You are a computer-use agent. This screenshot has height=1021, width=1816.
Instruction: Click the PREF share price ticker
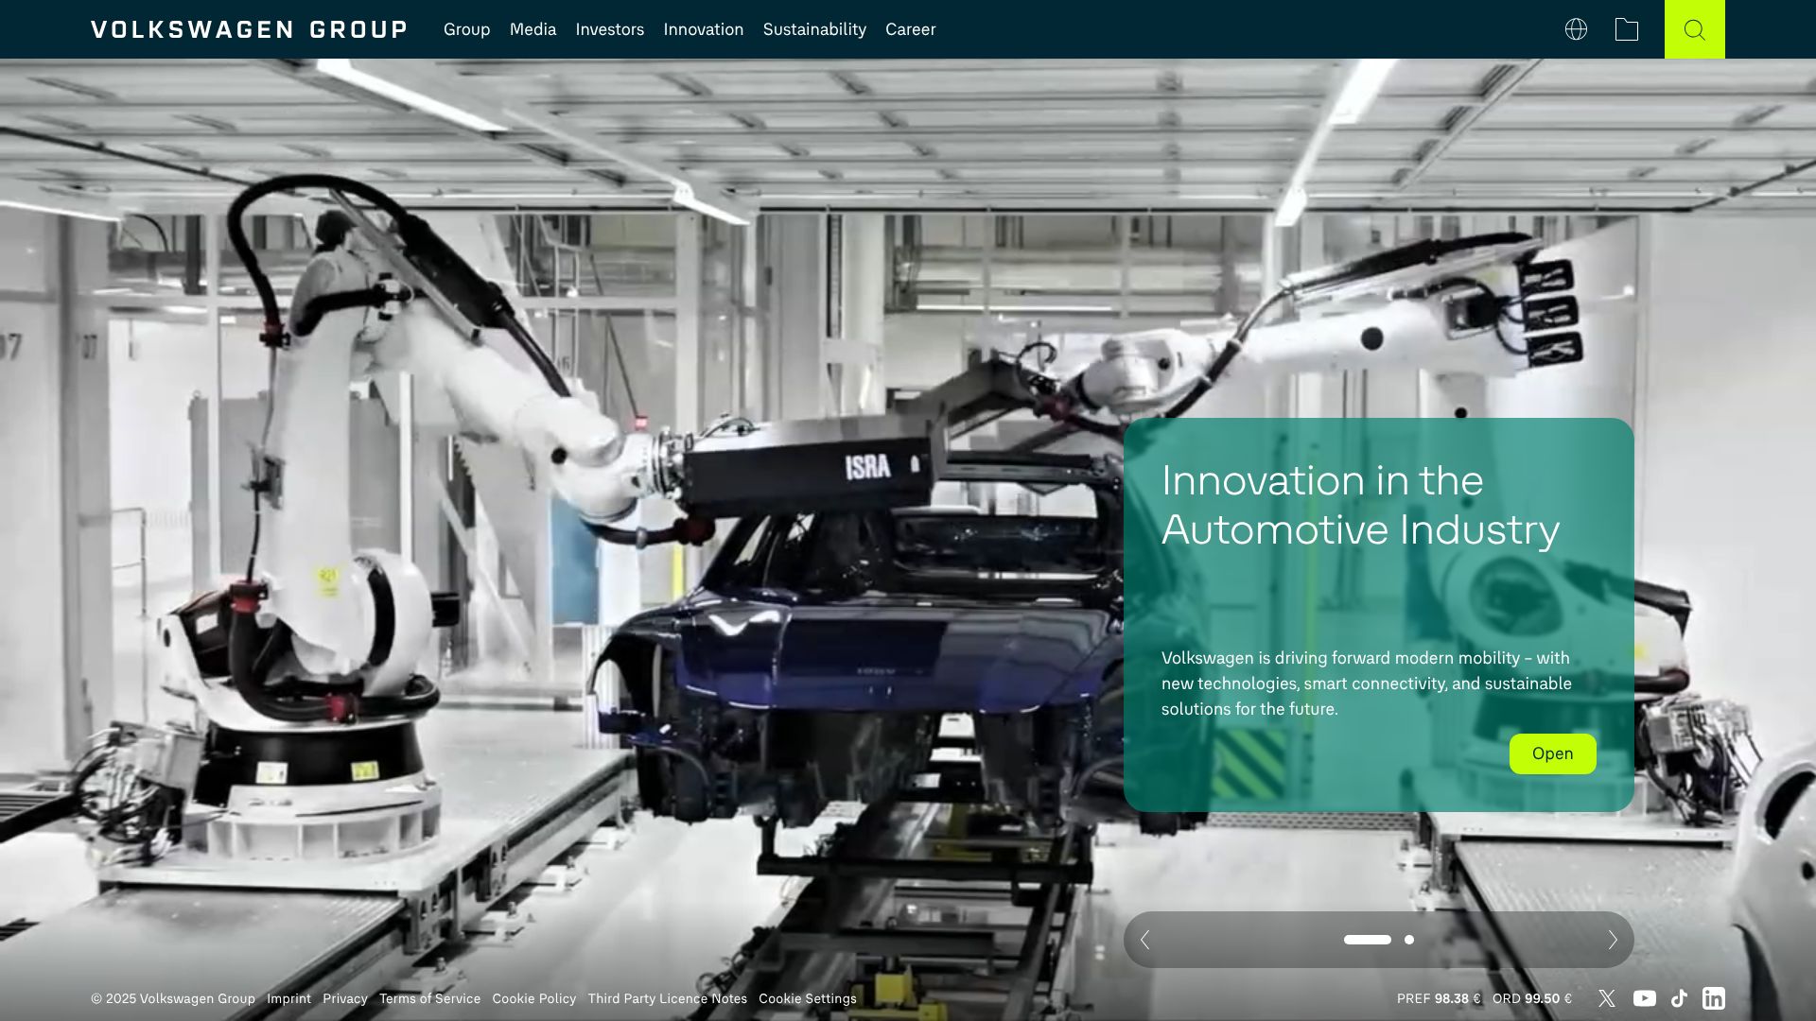click(x=1438, y=998)
